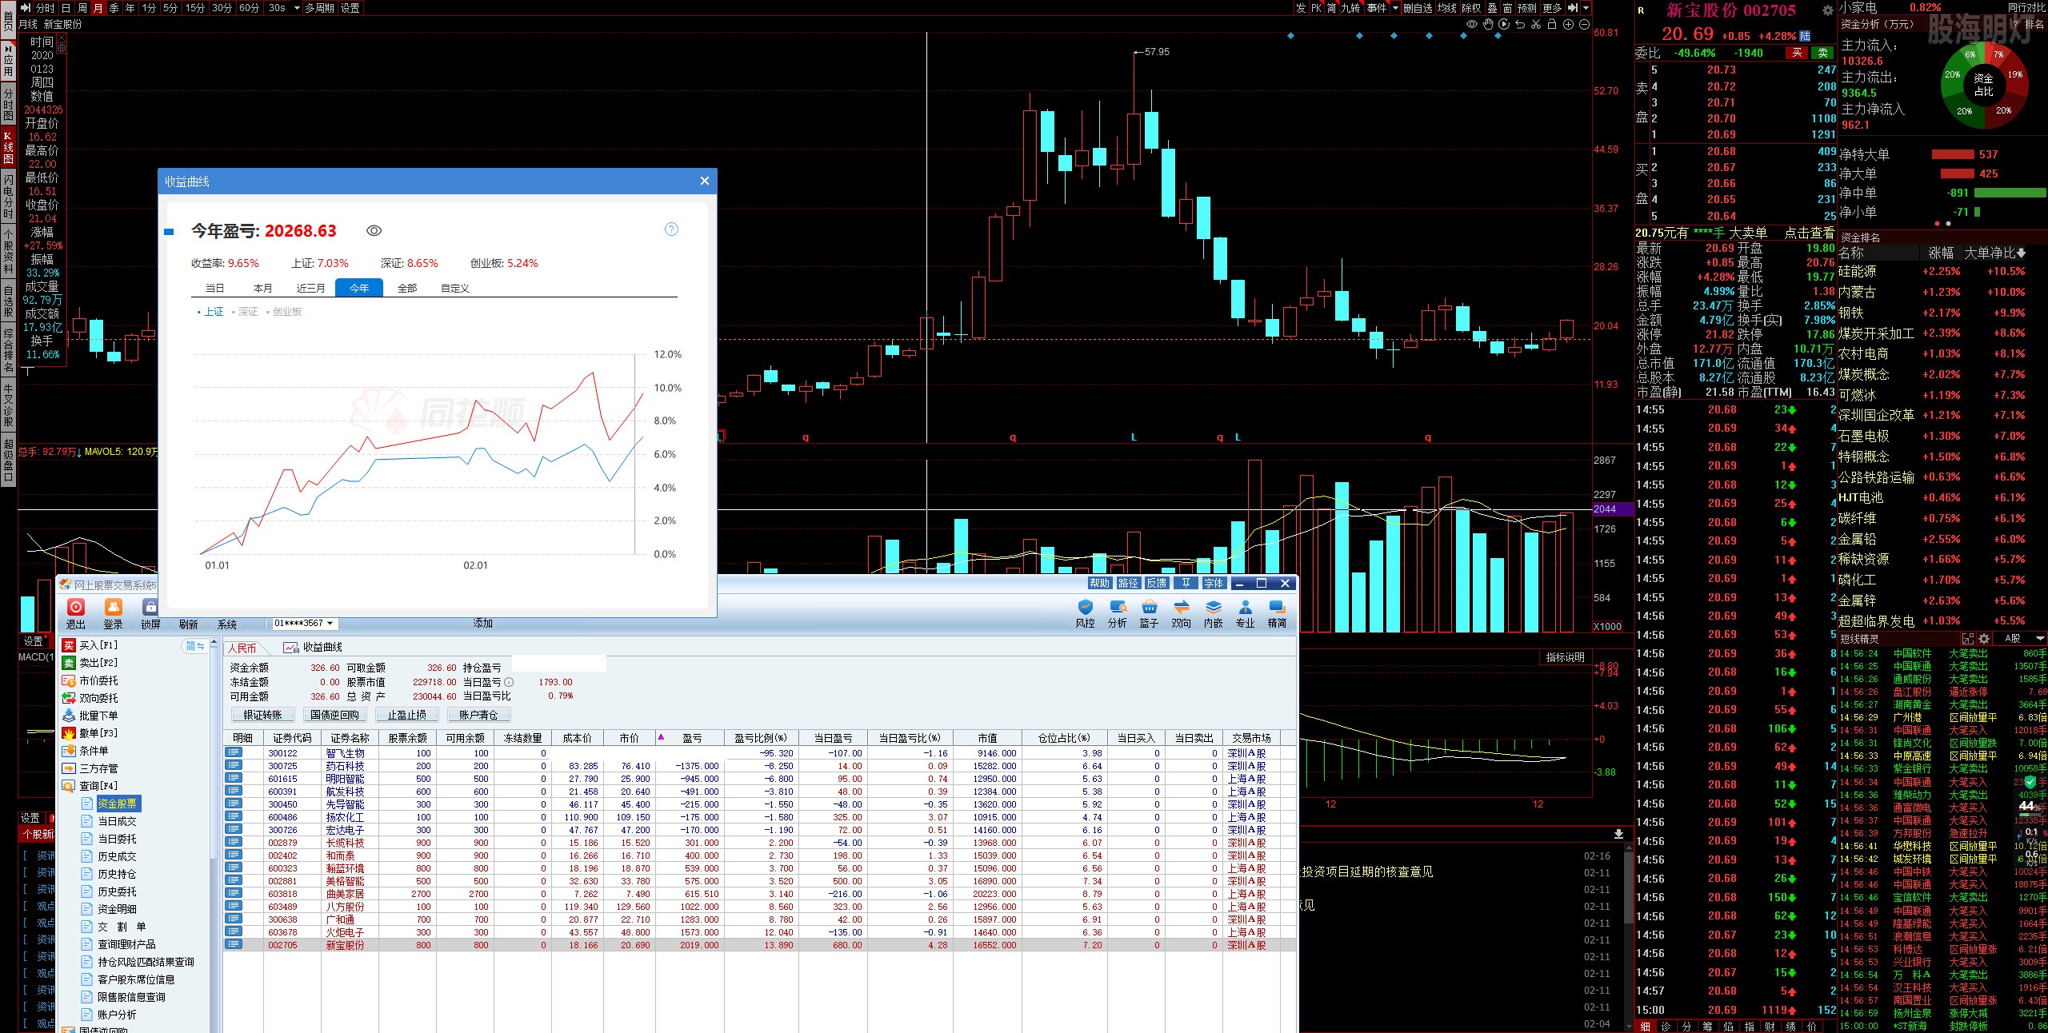Open dropdown arrow next to 事件 button
The width and height of the screenshot is (2048, 1033).
pos(1396,8)
